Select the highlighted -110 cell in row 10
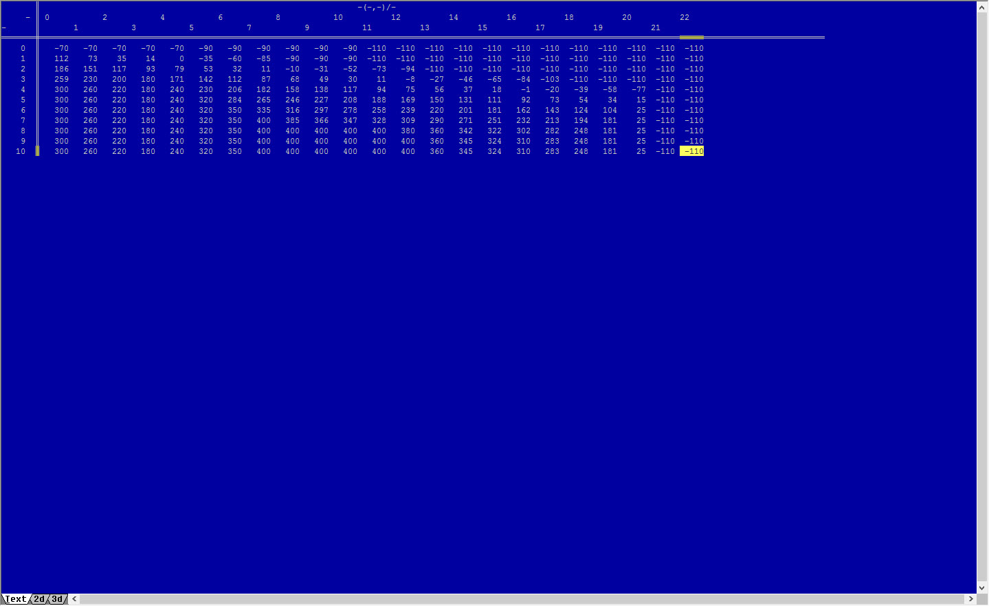The image size is (989, 606). point(692,151)
